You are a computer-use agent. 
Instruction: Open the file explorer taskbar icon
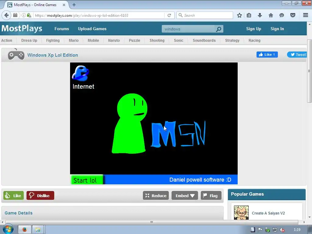[x=38, y=230]
